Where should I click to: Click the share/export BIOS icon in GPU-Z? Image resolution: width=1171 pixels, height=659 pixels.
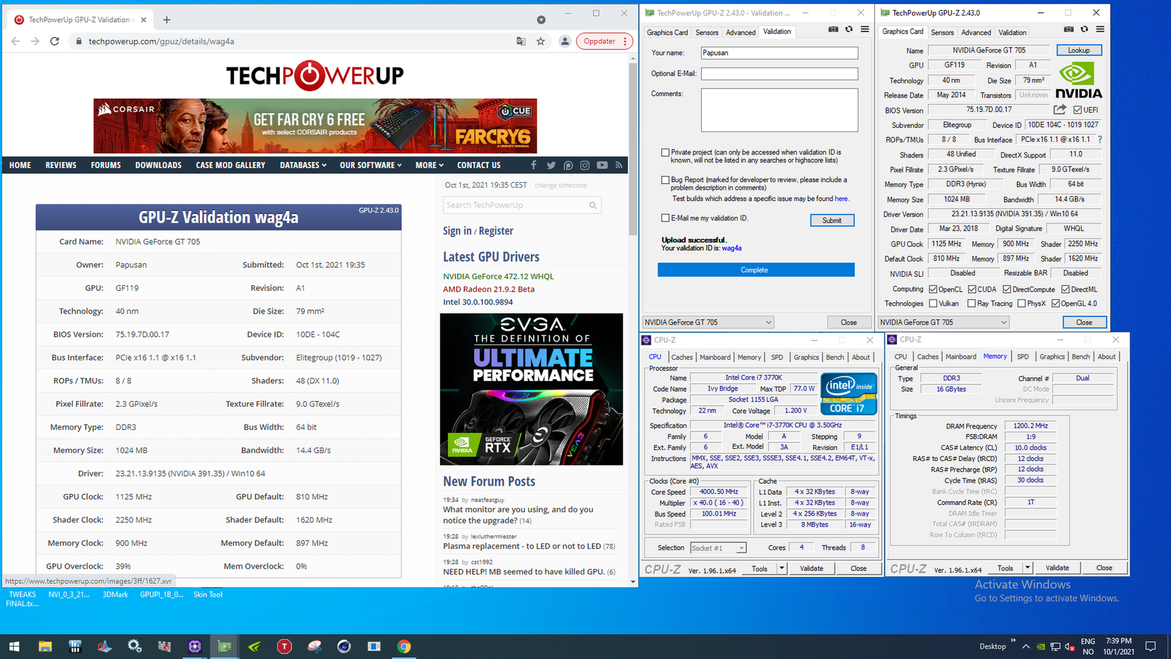pos(1060,109)
